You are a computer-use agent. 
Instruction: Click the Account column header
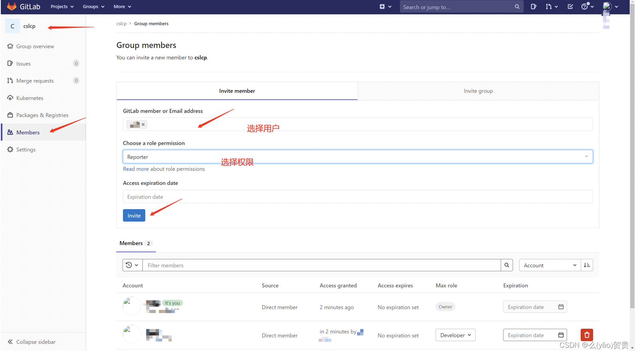tap(133, 286)
